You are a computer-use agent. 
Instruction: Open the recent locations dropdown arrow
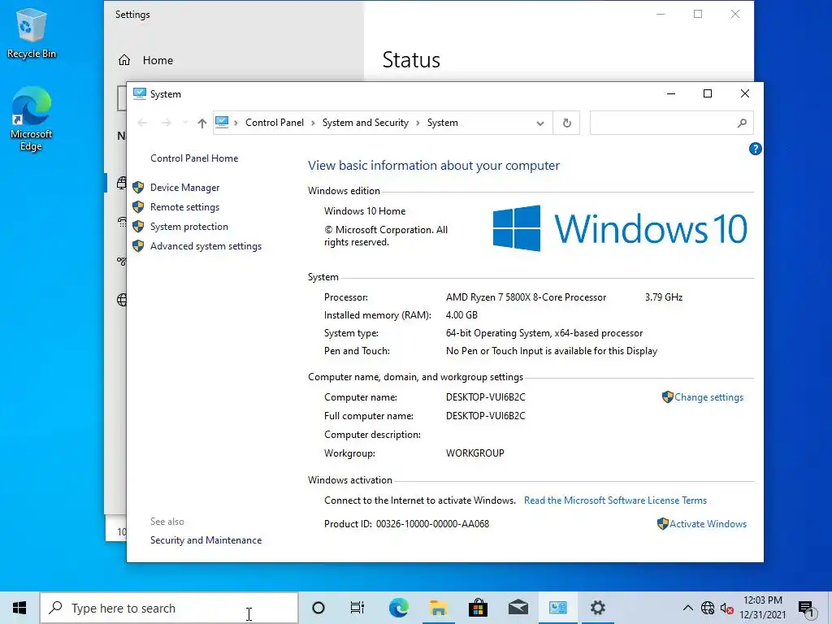click(x=184, y=123)
